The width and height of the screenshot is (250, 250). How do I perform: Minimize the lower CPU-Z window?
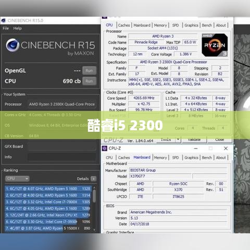(x=196, y=148)
